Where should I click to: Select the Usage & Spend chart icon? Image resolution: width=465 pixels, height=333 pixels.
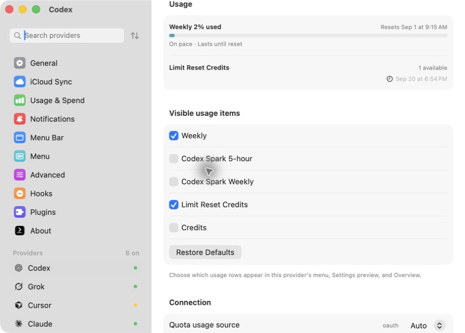tap(20, 100)
